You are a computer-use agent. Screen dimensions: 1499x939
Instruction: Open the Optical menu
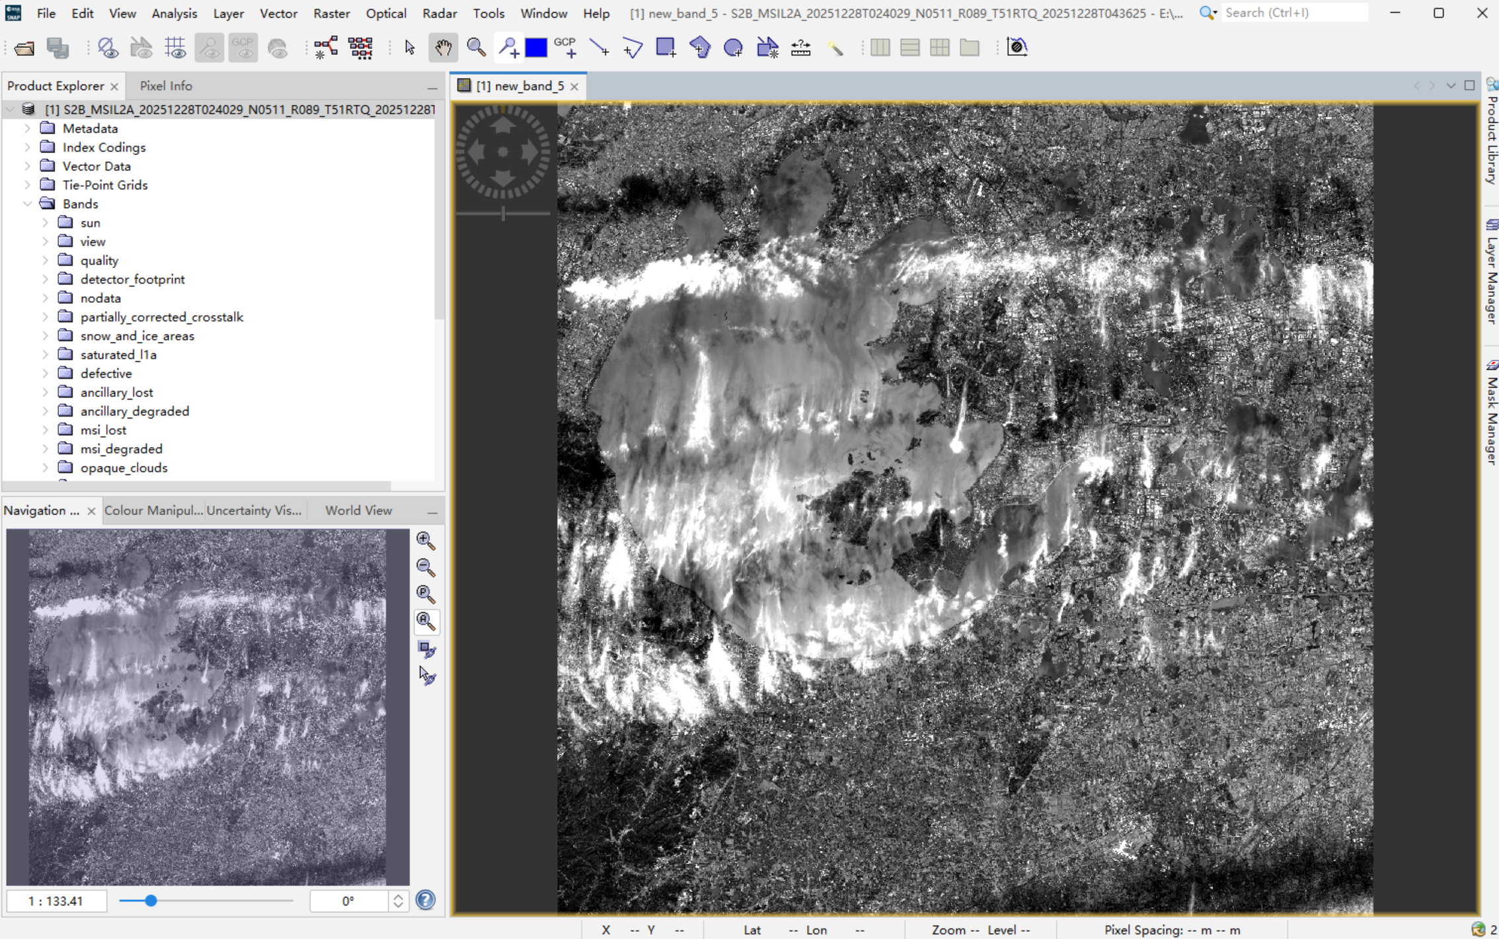[x=386, y=13]
